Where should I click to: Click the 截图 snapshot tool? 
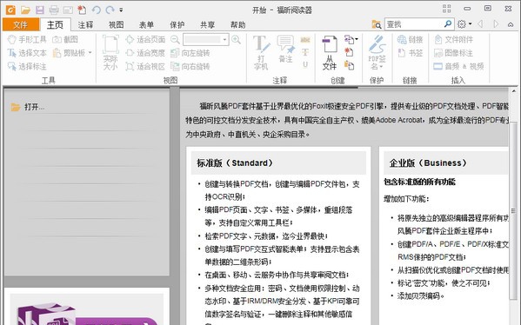65,39
